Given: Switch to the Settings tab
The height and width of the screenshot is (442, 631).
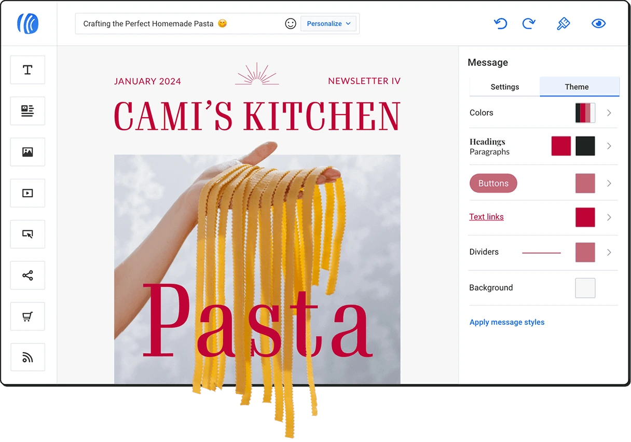Looking at the screenshot, I should (x=504, y=87).
